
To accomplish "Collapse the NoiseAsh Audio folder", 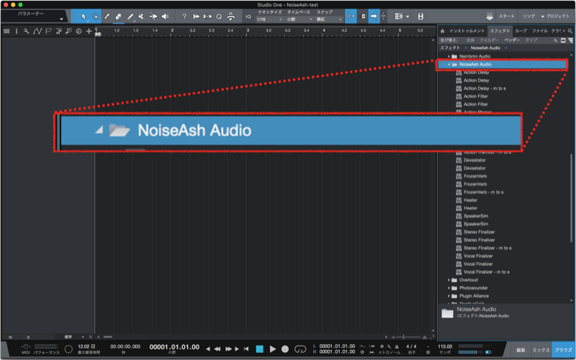I will (x=449, y=64).
